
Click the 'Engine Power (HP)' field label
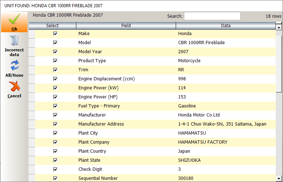tap(98, 97)
